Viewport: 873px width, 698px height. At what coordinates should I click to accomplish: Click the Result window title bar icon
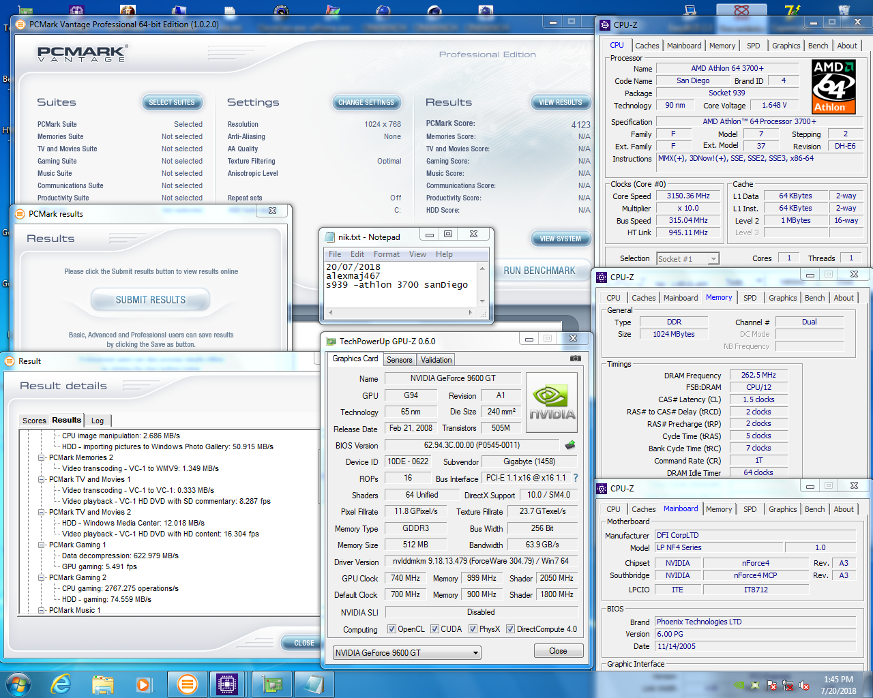(10, 361)
